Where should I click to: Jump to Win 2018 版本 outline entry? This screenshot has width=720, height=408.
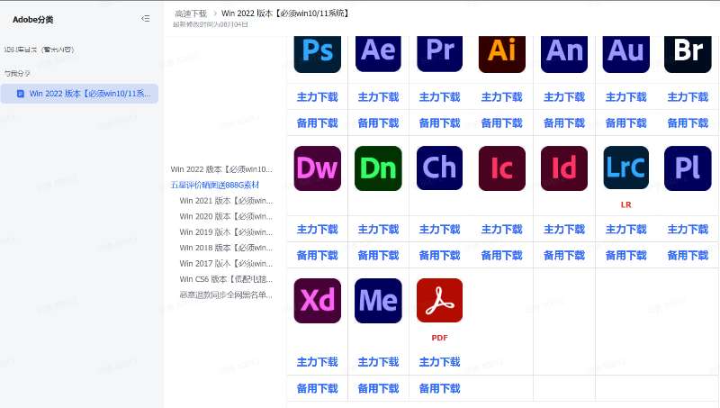pyautogui.click(x=227, y=248)
